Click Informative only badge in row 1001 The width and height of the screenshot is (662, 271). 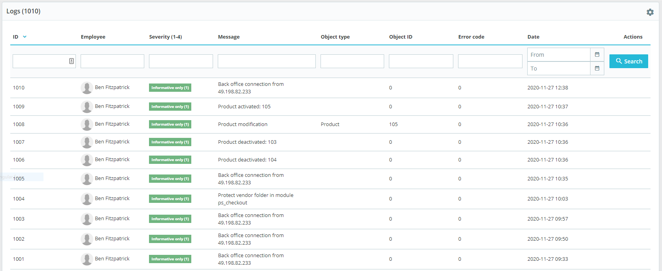[170, 259]
